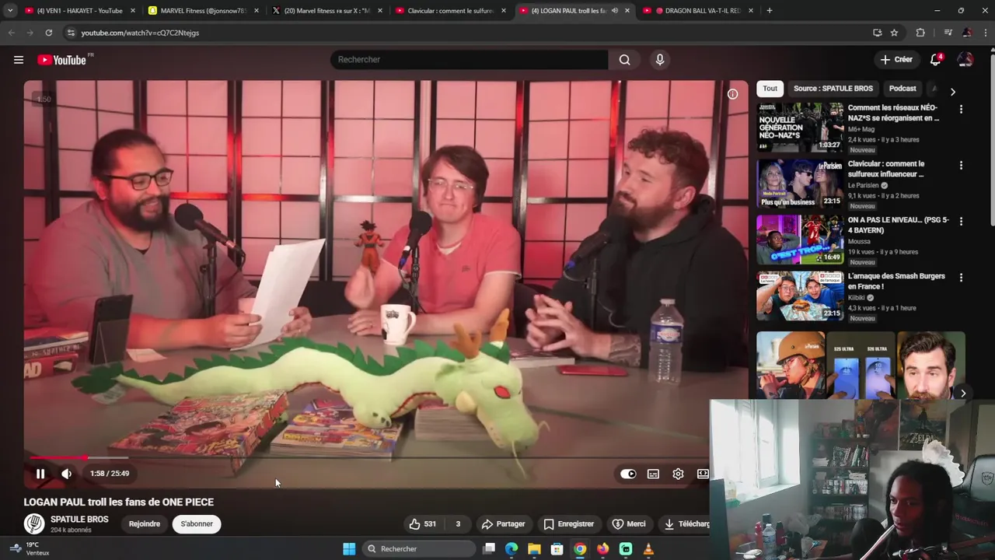Open Firefox from the taskbar

602,549
